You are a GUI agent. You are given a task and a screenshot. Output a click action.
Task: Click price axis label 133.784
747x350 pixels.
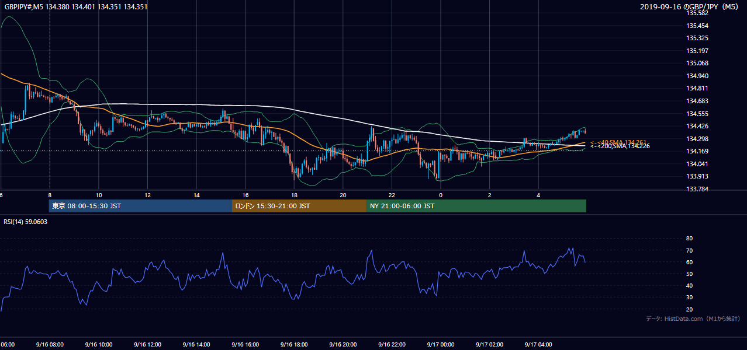(698, 189)
